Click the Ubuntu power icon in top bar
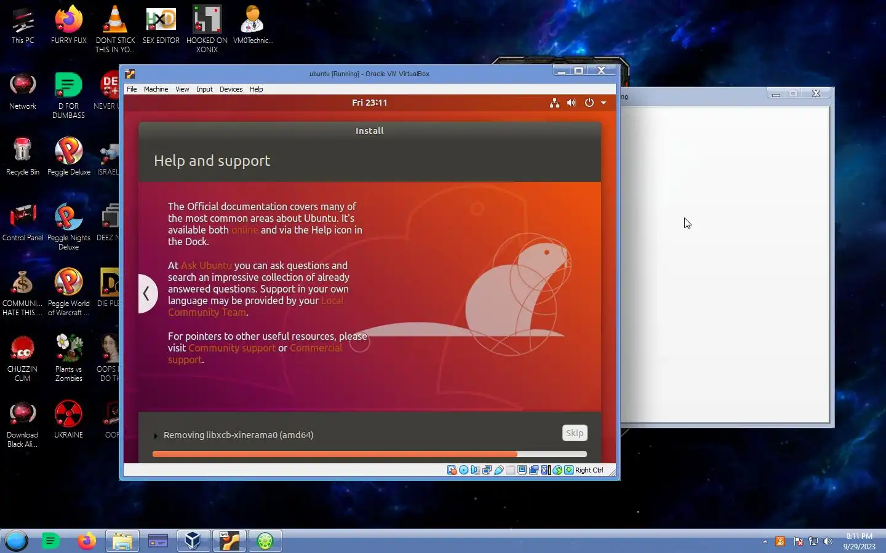The image size is (886, 553). click(x=589, y=103)
